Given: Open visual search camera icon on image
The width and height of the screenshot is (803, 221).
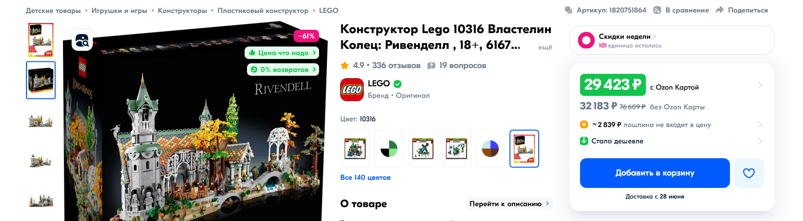Looking at the screenshot, I should pyautogui.click(x=82, y=41).
